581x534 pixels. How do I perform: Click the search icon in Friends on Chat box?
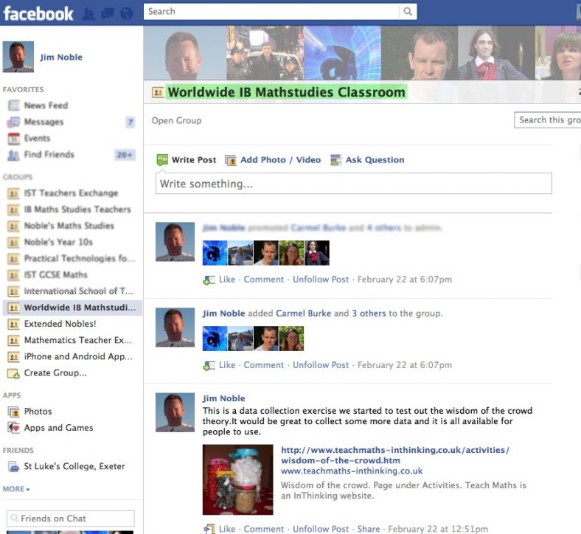pyautogui.click(x=14, y=518)
